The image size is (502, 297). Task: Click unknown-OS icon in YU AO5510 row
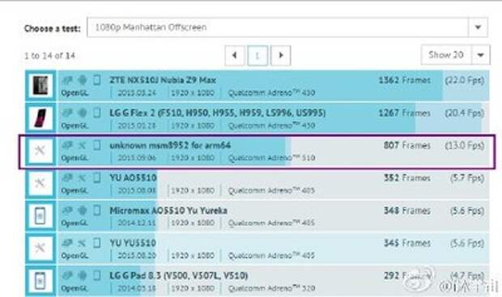click(83, 177)
